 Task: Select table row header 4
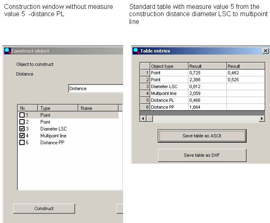point(145,93)
